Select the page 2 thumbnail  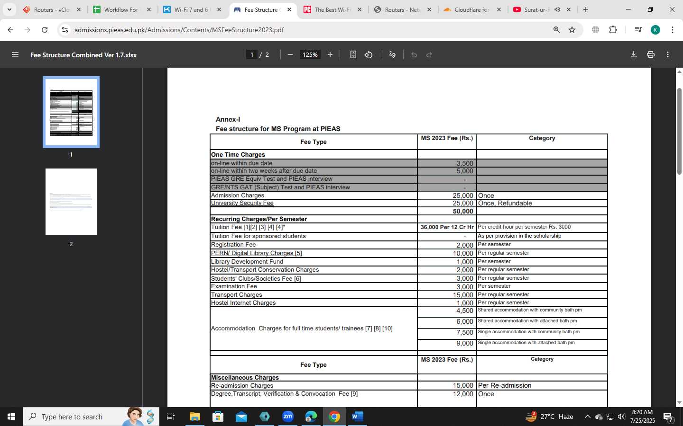(x=71, y=202)
